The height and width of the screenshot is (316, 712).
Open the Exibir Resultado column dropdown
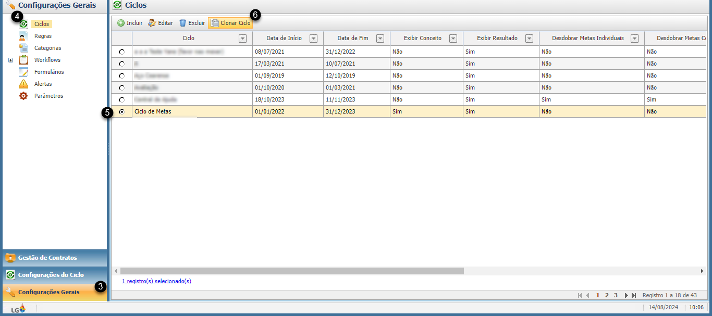[x=529, y=39]
